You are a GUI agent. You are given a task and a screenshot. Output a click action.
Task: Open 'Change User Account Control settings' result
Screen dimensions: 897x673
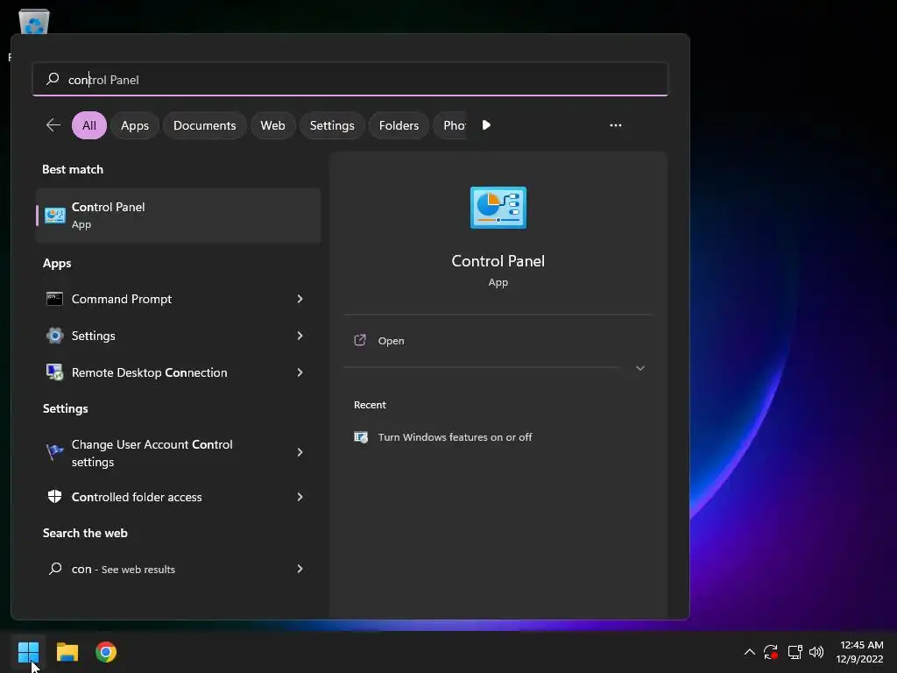[152, 453]
